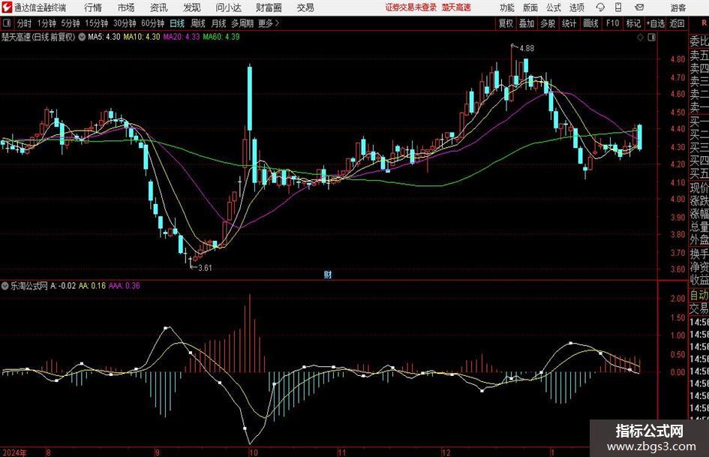Open the 问小达 menu

pos(228,8)
